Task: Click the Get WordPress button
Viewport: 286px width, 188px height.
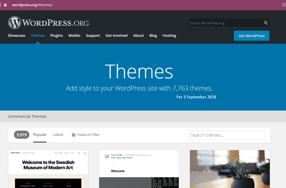Action: point(252,36)
